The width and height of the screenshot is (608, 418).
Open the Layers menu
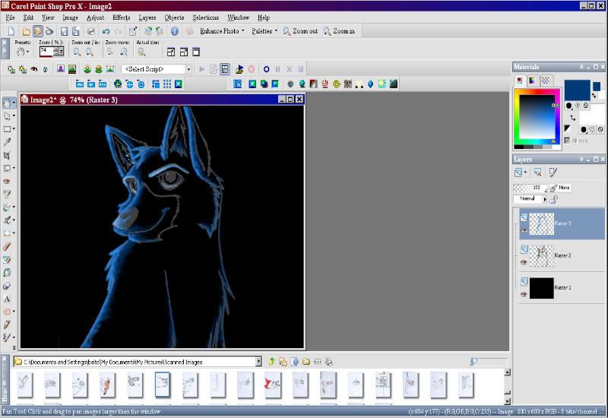coord(147,17)
